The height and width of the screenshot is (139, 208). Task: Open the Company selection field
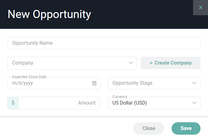[x=69, y=63]
